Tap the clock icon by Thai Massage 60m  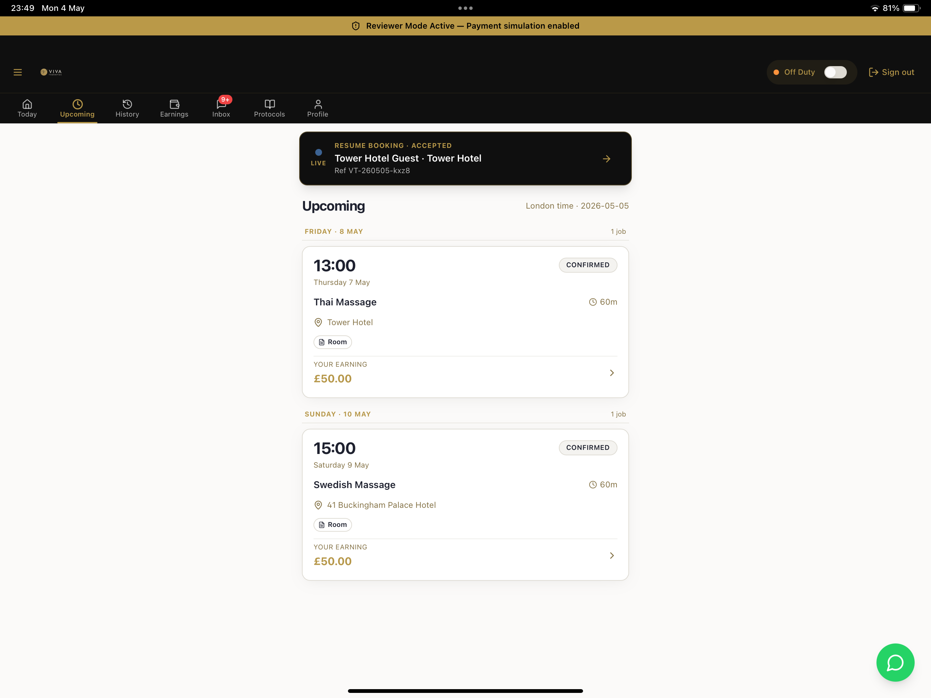click(593, 302)
